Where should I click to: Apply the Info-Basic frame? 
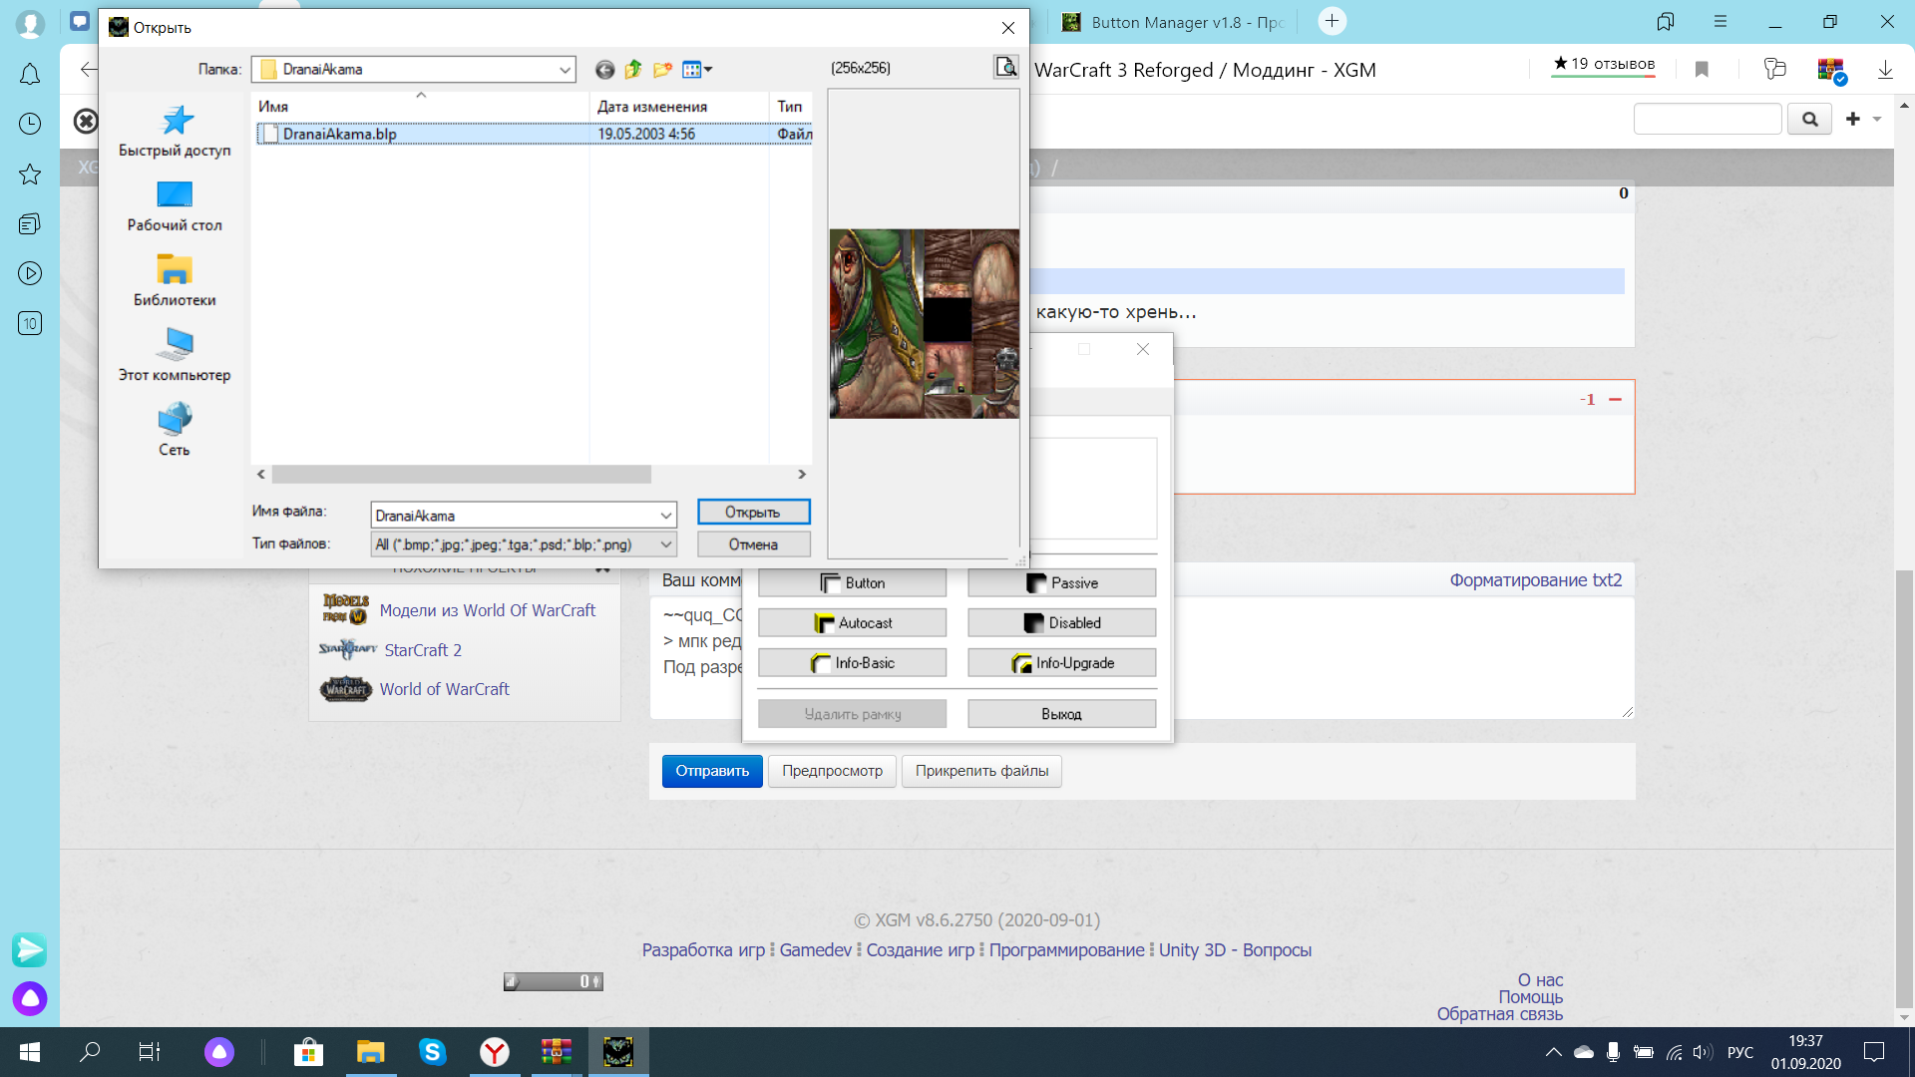[x=853, y=663]
